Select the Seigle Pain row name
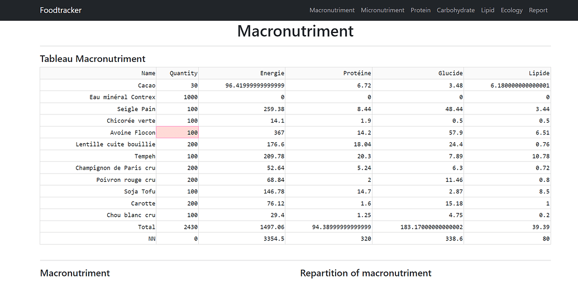This screenshot has height=286, width=578. (x=98, y=109)
